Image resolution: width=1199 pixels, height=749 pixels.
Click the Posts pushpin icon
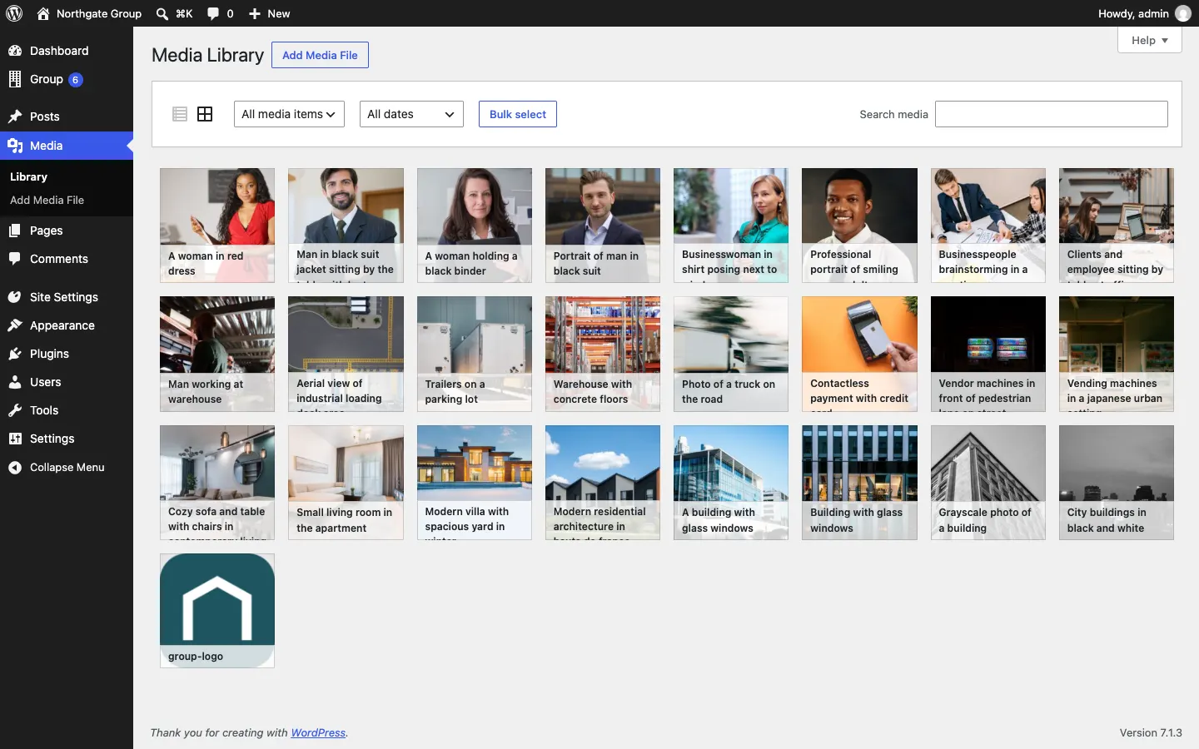15,117
